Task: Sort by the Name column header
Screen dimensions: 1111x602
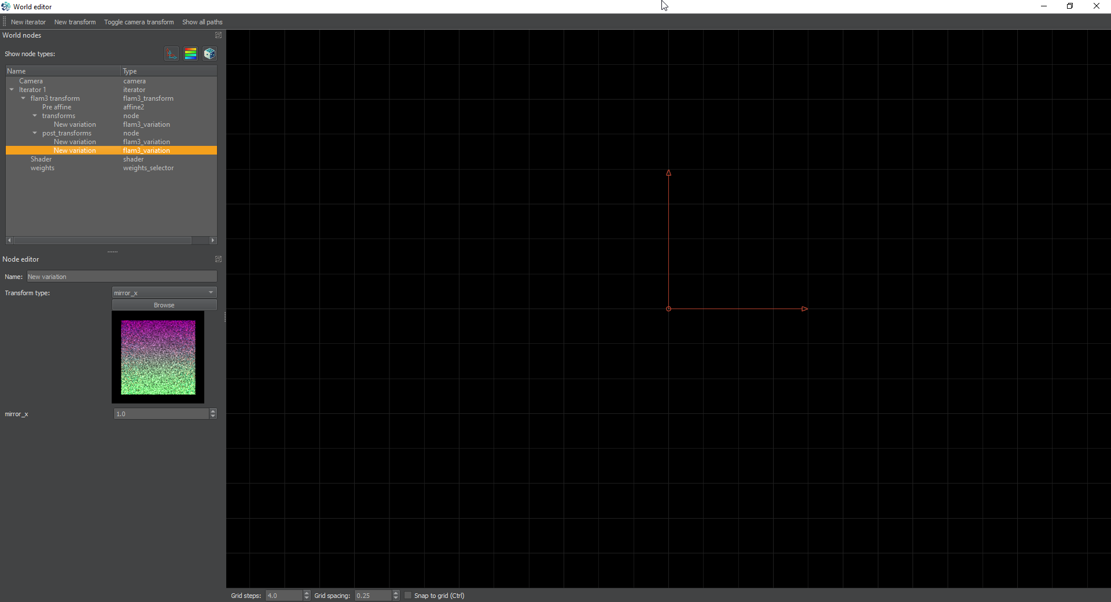Action: pos(63,71)
